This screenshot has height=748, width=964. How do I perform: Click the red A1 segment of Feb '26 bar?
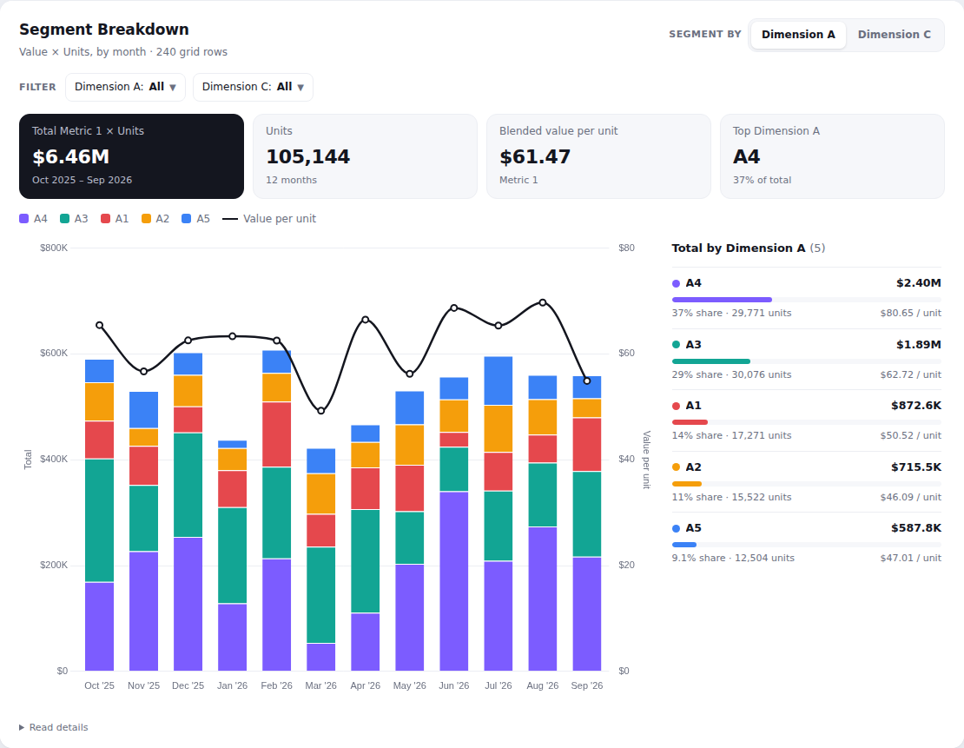click(x=277, y=434)
